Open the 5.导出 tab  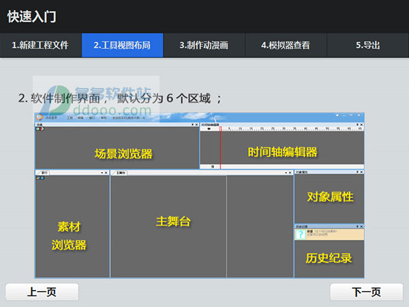click(x=367, y=46)
